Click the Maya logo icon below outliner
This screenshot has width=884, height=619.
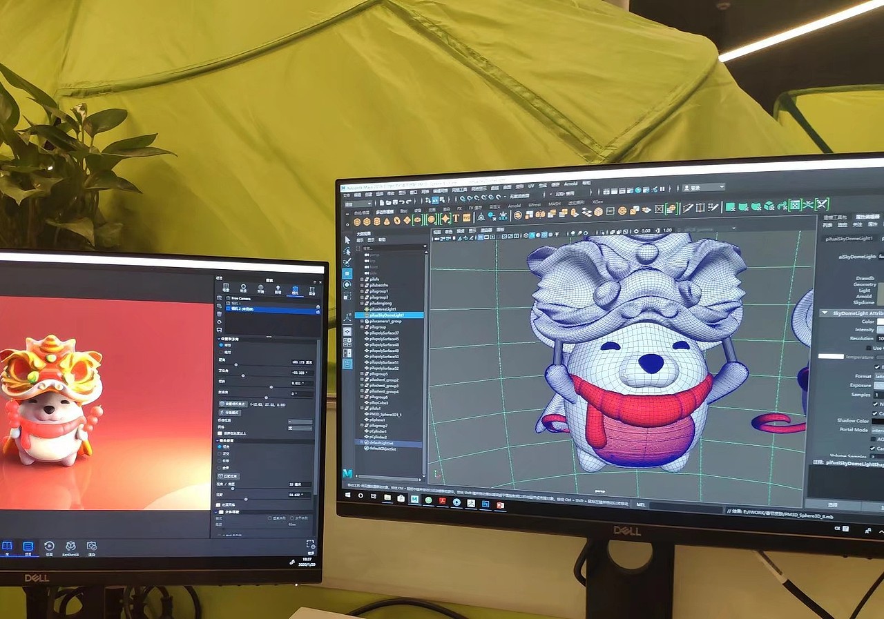pos(347,474)
